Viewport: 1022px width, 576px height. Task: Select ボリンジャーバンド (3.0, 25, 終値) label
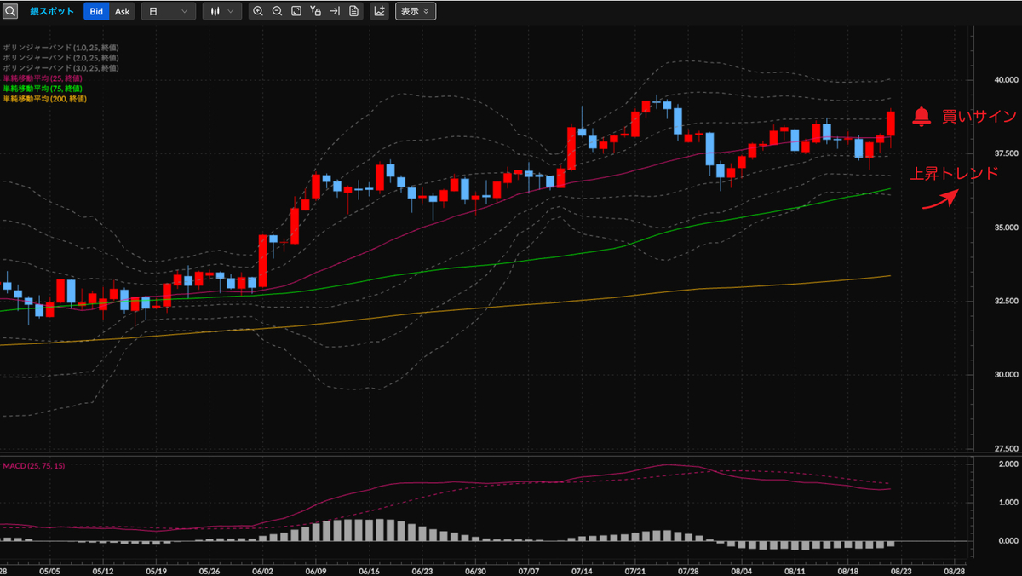coord(60,68)
